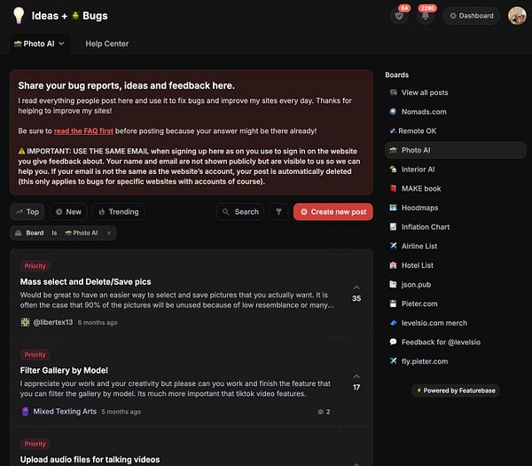
Task: Click the Nomads.com globe icon
Action: (393, 112)
